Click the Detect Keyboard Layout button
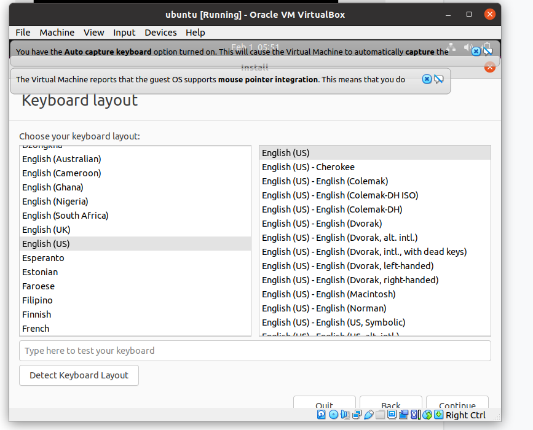Image resolution: width=533 pixels, height=430 pixels. [79, 375]
